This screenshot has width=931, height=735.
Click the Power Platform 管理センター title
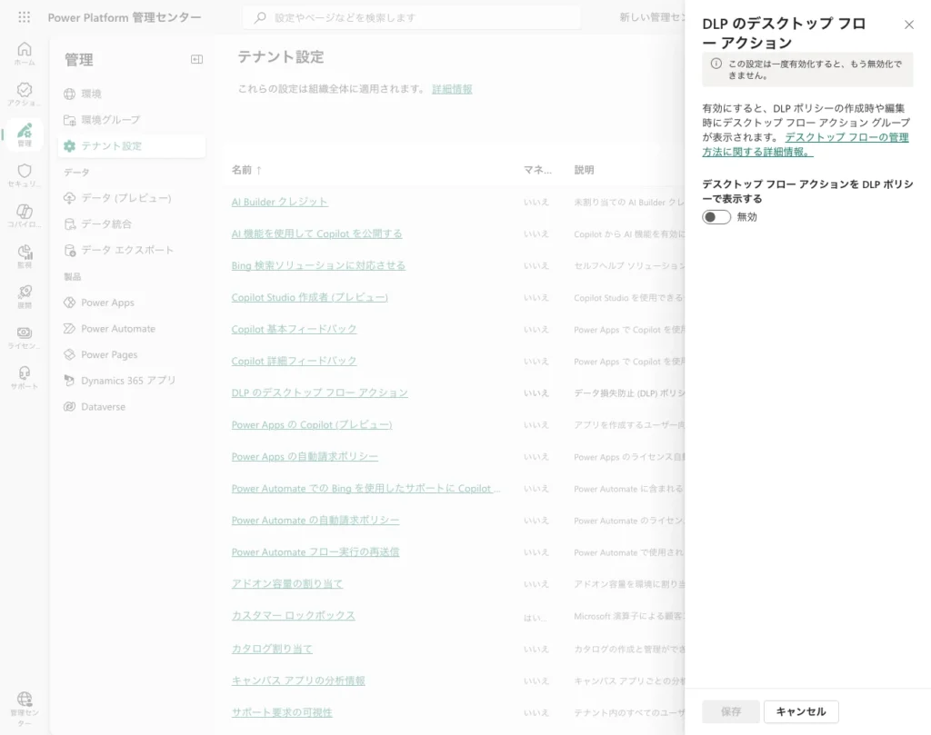[124, 18]
